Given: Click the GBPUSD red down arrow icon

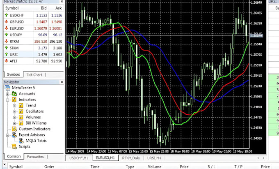Looking at the screenshot, I should (7, 21).
